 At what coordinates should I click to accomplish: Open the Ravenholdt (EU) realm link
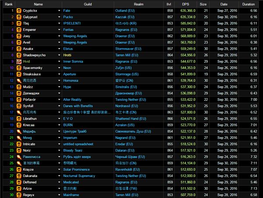128,170
